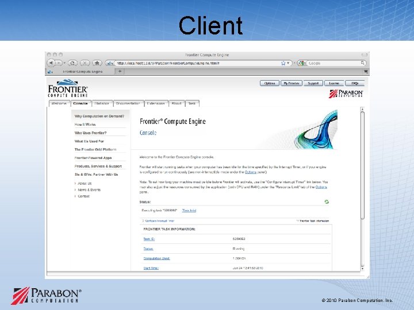Click the first Options link in paragraph
414x310 pixels.
(251, 172)
